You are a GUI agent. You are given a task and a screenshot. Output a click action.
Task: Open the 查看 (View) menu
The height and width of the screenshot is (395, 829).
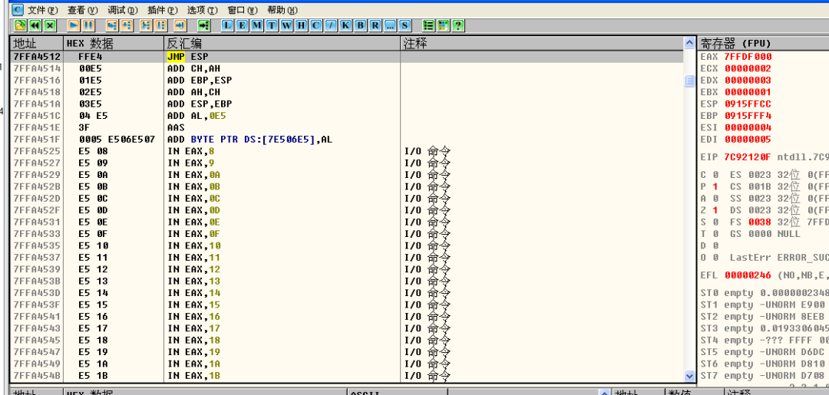pyautogui.click(x=83, y=10)
